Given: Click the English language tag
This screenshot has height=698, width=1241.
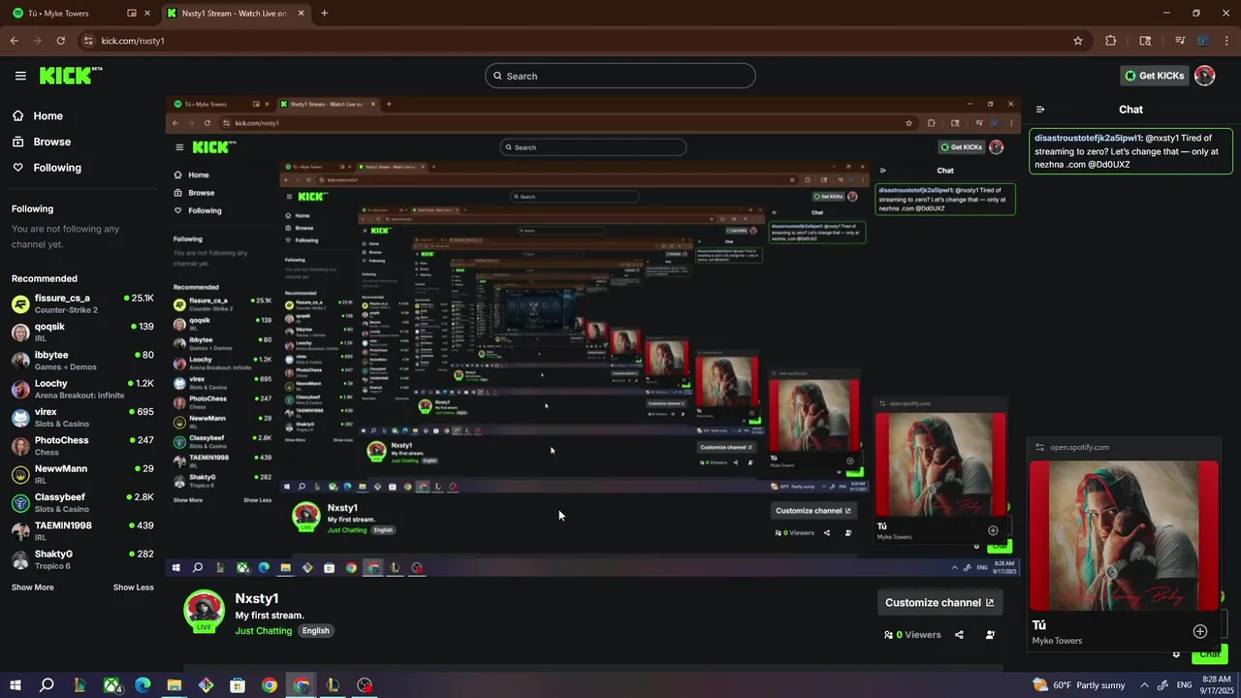Looking at the screenshot, I should tap(315, 631).
